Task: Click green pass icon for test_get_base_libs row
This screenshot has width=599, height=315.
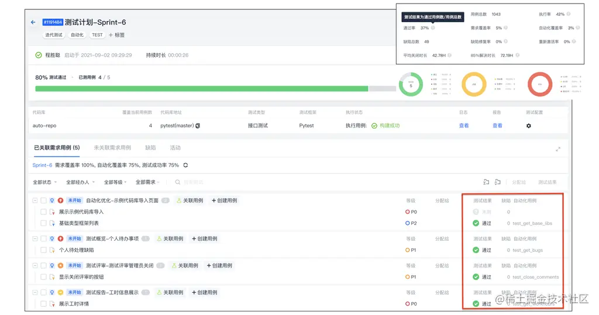Action: coord(476,223)
